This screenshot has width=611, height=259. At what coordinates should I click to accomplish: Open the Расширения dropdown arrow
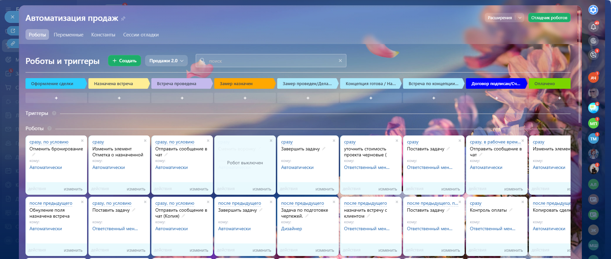click(x=520, y=18)
